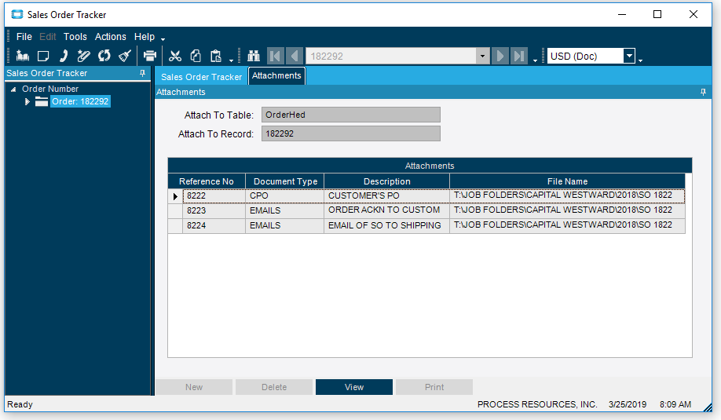721x420 pixels.
Task: Pin the Sales Order Tracker tree panel
Action: point(142,73)
